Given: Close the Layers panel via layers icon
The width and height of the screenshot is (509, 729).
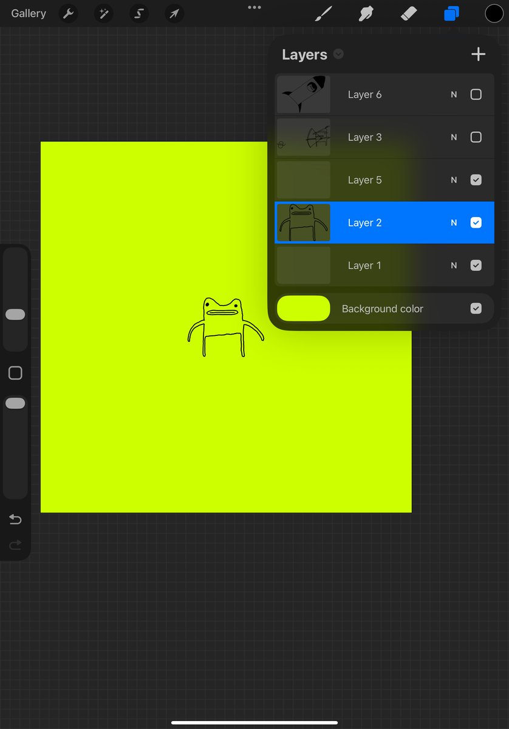Looking at the screenshot, I should point(451,13).
